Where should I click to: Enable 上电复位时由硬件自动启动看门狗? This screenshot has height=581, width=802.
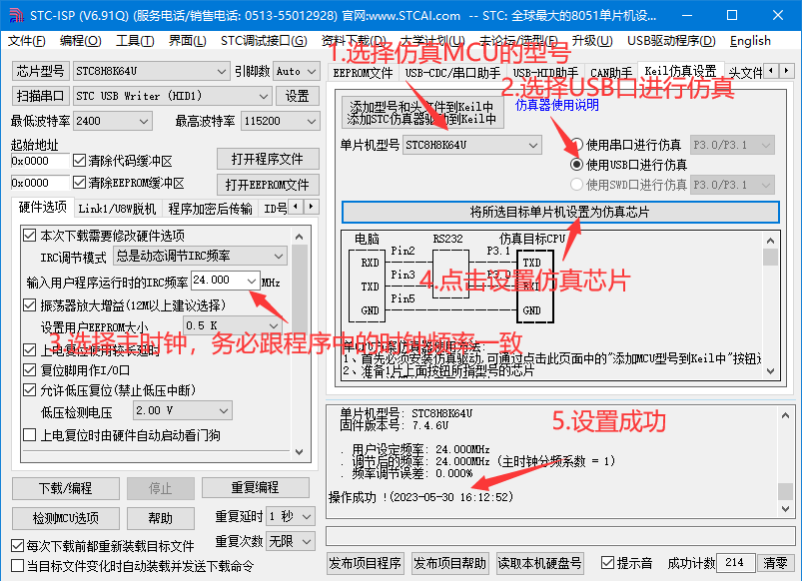tap(30, 435)
